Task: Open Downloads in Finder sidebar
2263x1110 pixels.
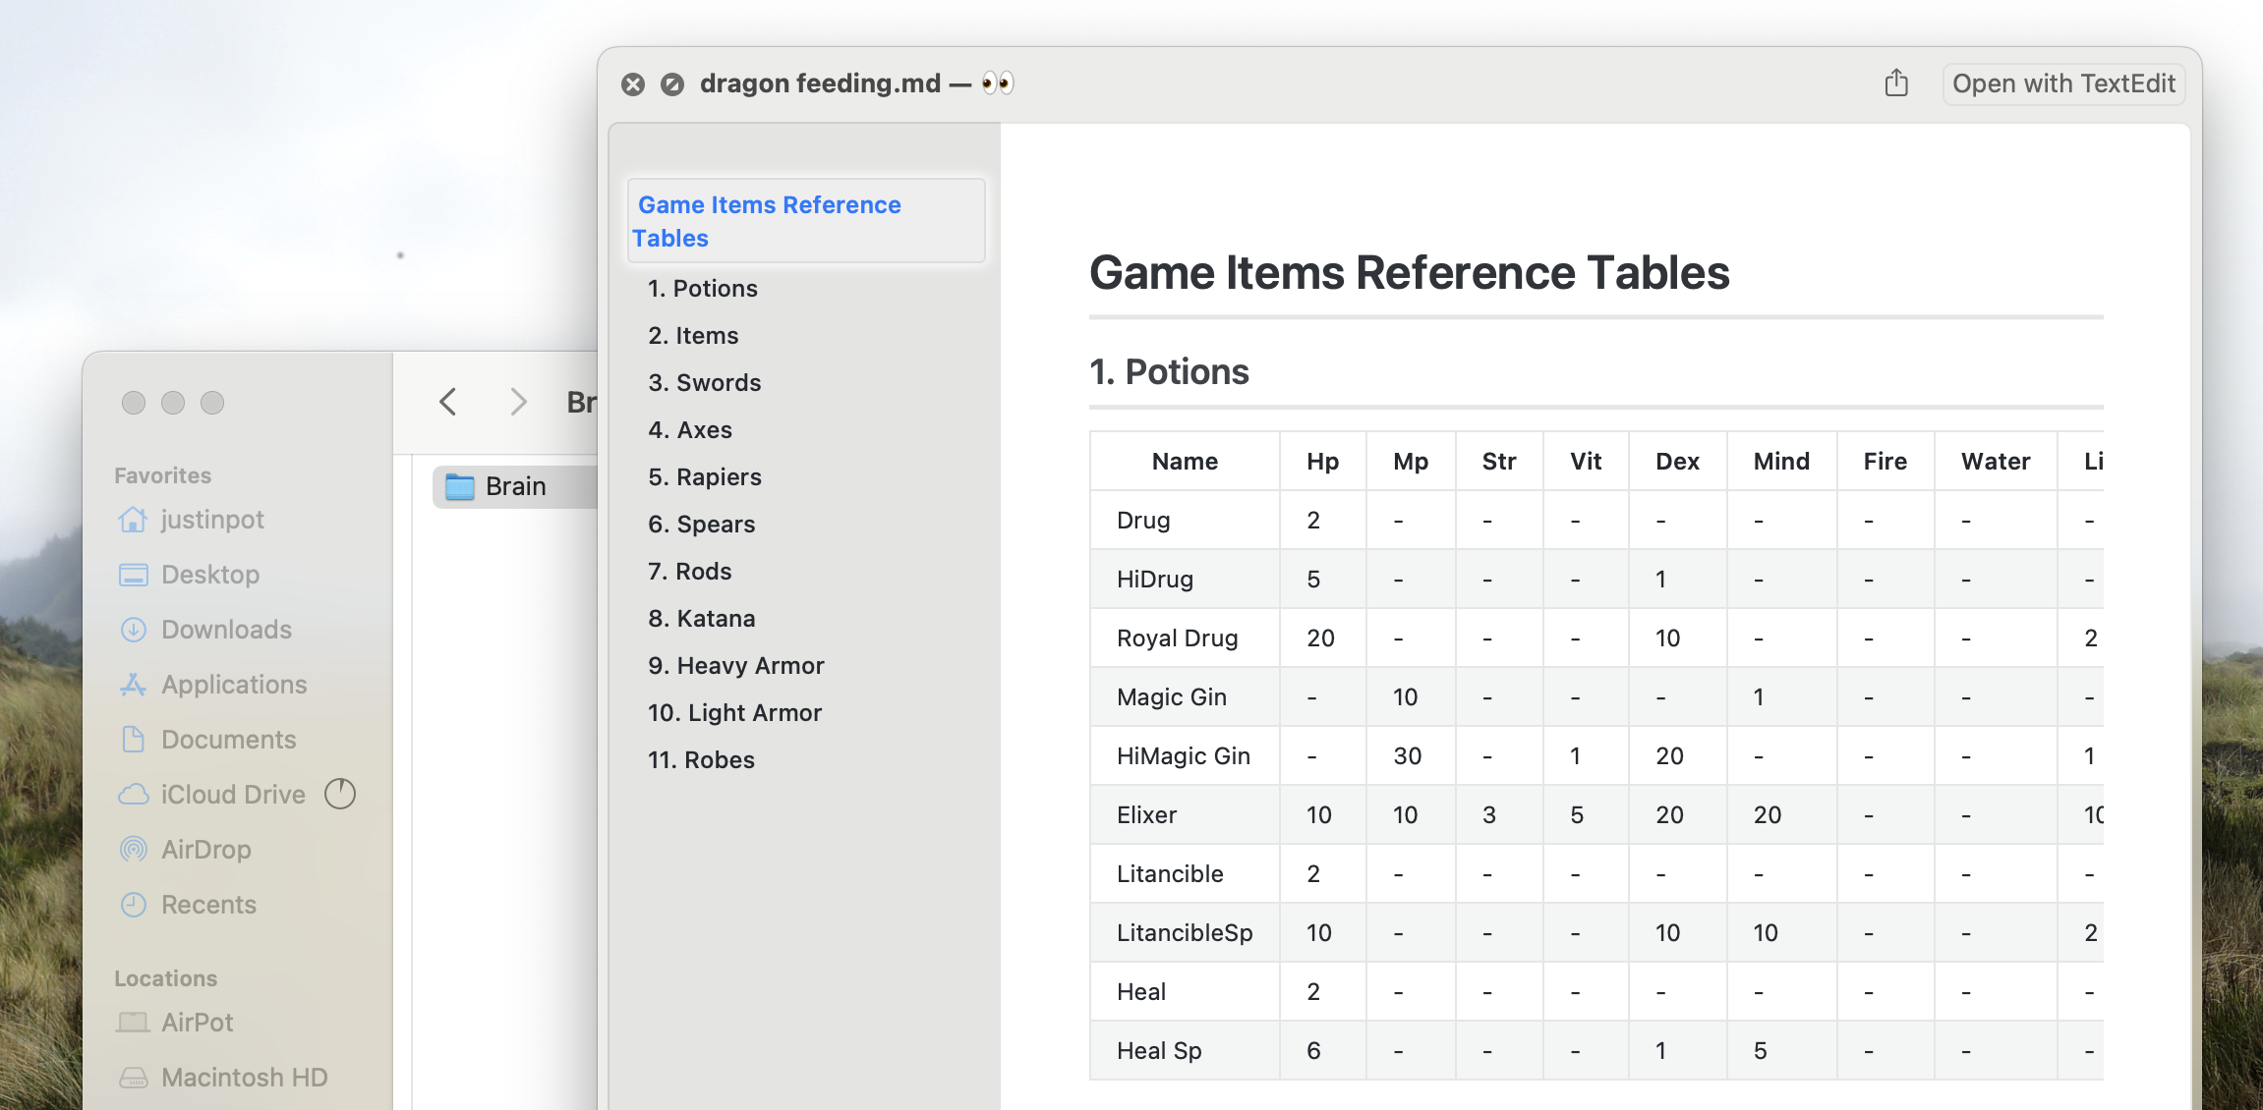Action: (204, 630)
